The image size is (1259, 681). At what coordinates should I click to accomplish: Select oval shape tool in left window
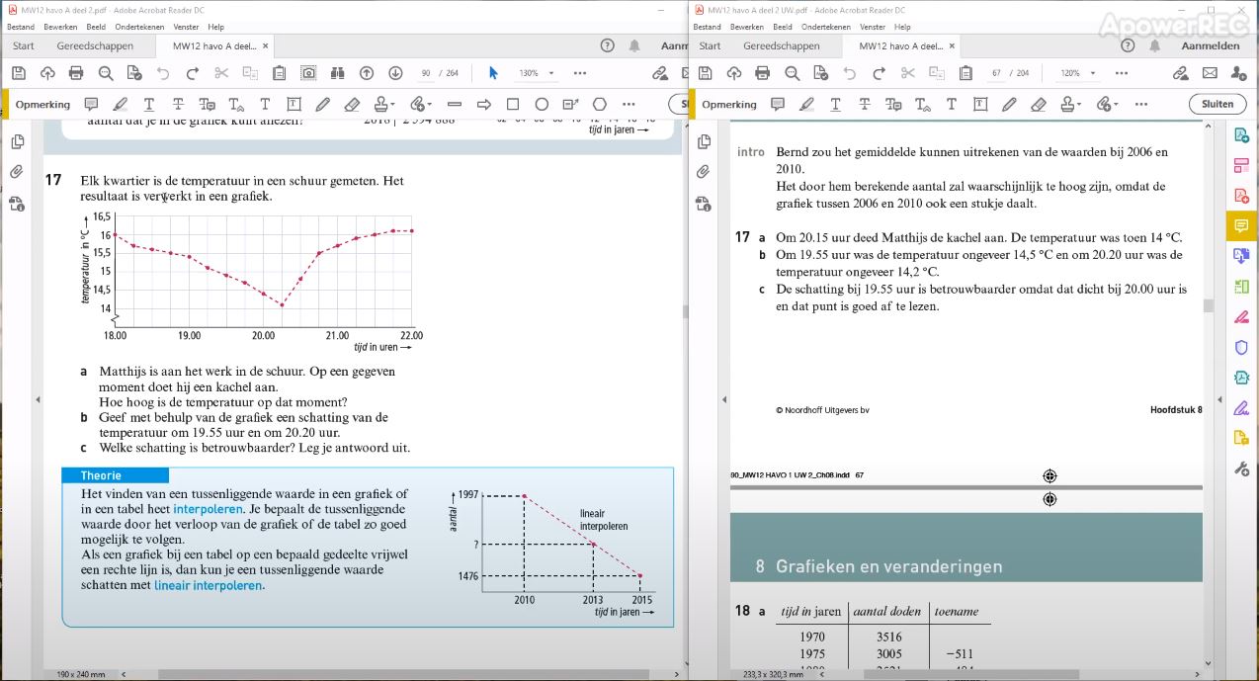[542, 104]
